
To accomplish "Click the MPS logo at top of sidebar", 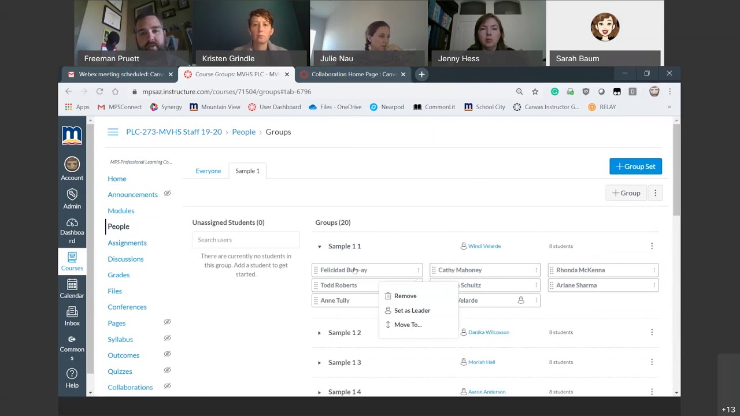I will coord(72,135).
